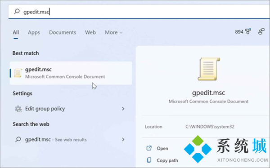Expand the gpedit.msc web results chevron
Screen dimensions: 270x168
[123, 139]
